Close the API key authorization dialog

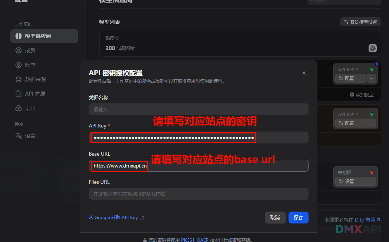304,73
